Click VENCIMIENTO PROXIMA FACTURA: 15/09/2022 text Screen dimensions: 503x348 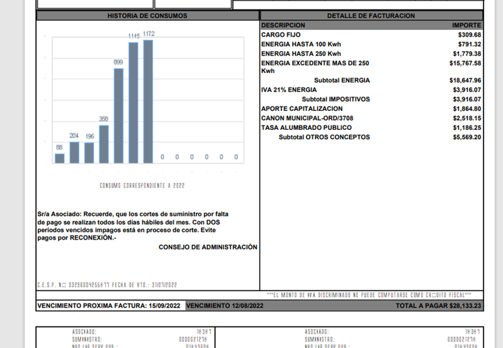point(109,306)
